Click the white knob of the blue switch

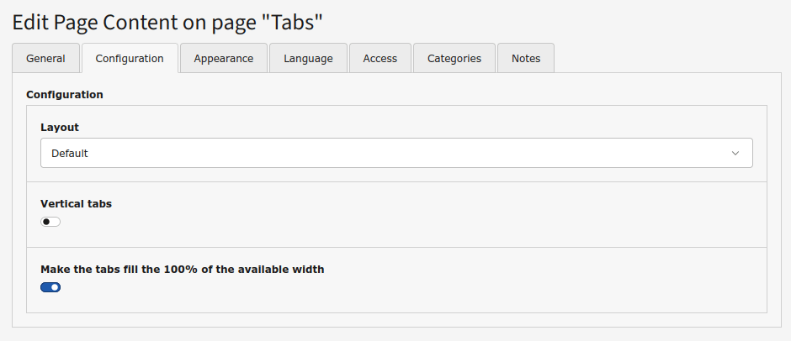(x=56, y=287)
